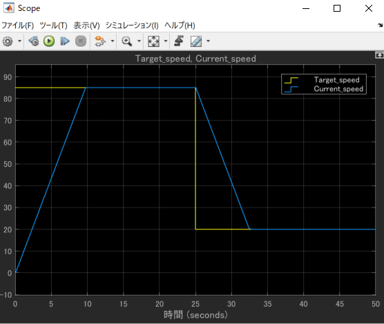This screenshot has width=384, height=324.
Task: Click the yellow Target_speed line marker in the legend
Action: tap(291, 80)
